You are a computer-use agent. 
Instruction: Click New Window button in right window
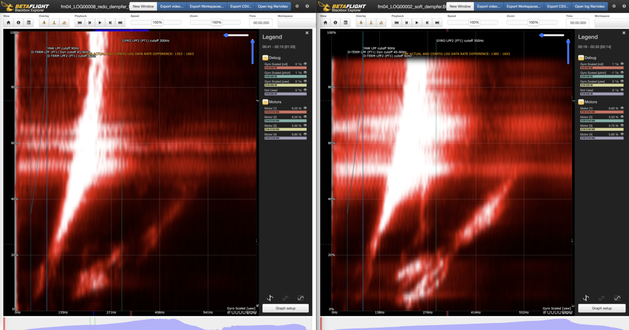pyautogui.click(x=460, y=6)
